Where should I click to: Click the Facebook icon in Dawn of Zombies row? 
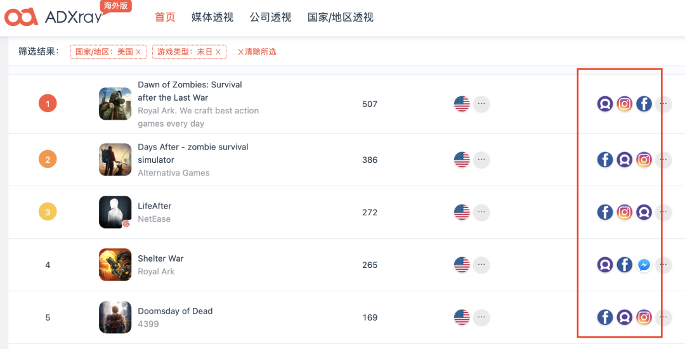pos(644,104)
